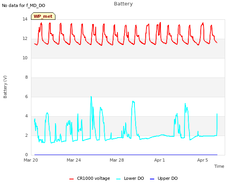Click the 12 y-axis tick label
Image resolution: width=248 pixels, height=186 pixels.
tap(25, 39)
